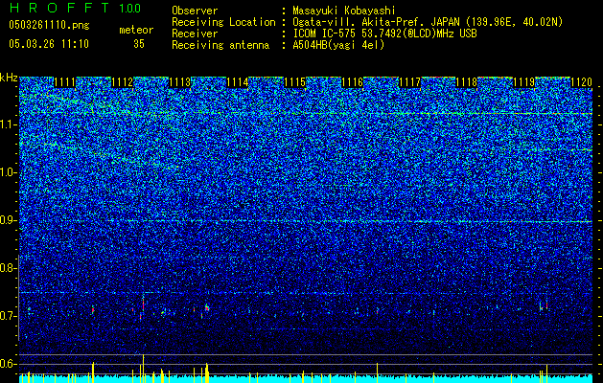Select the filename 0503261110.png
Screen dimensions: 603x383
point(49,26)
